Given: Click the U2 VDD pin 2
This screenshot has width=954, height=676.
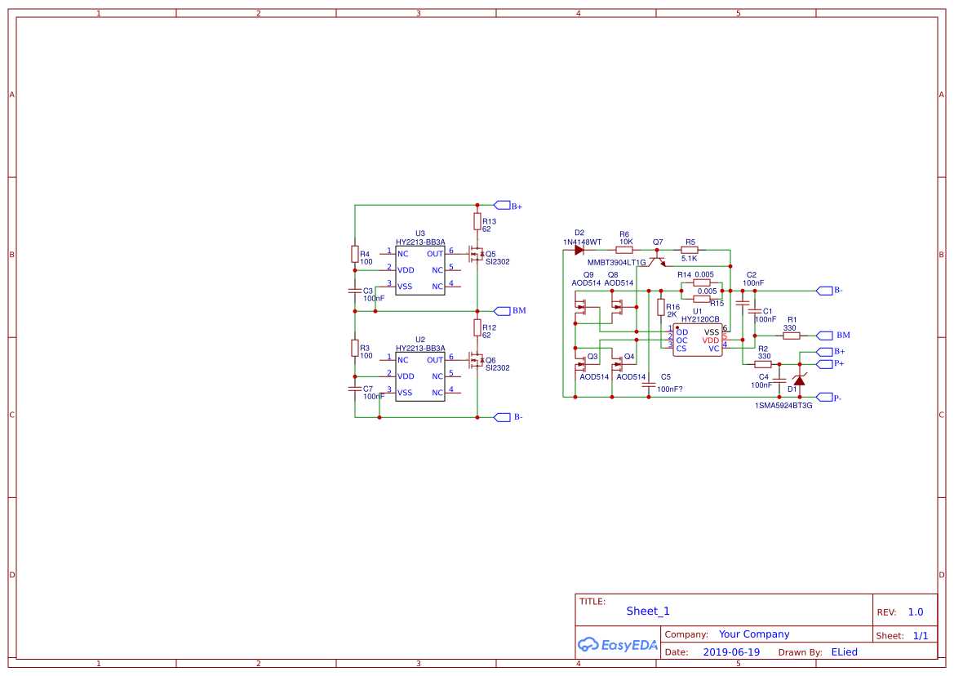Looking at the screenshot, I should [x=388, y=376].
